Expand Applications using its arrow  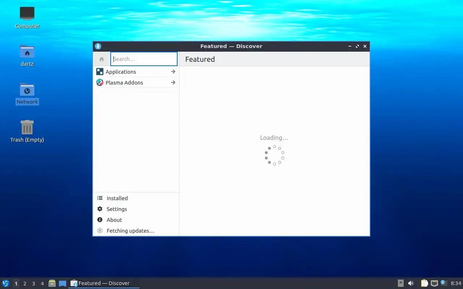pos(173,72)
